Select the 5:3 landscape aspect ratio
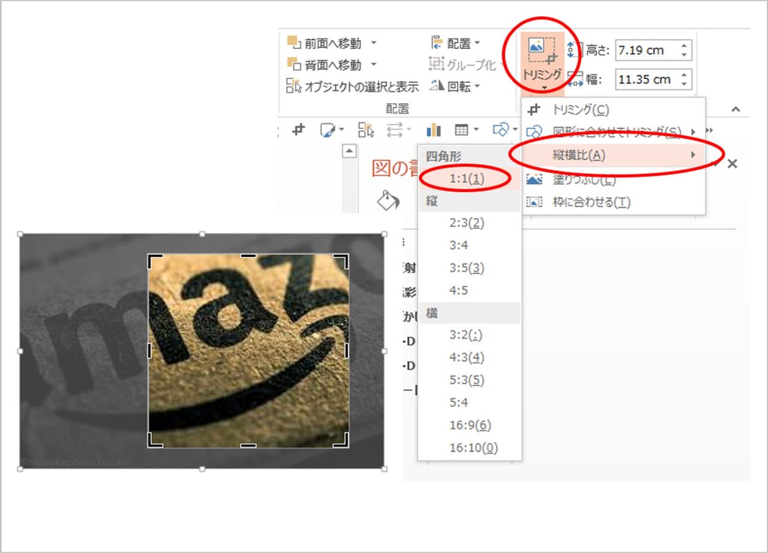The image size is (768, 553). click(x=469, y=380)
